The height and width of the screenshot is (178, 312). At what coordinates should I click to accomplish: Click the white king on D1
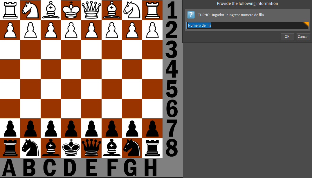pyautogui.click(x=71, y=10)
